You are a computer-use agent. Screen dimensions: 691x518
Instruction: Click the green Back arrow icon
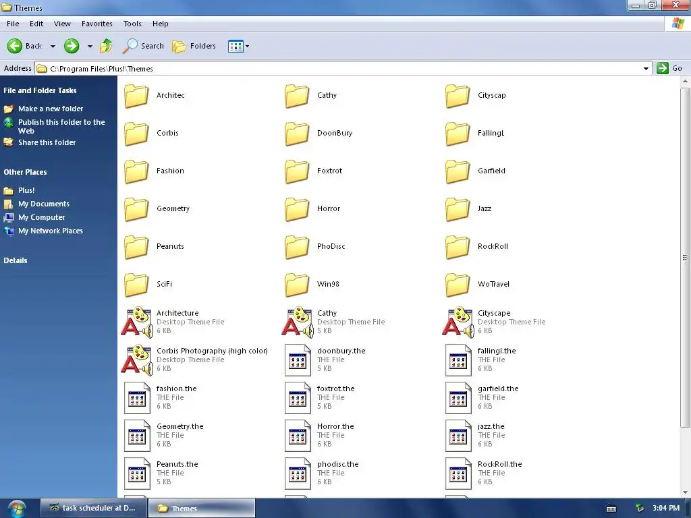click(x=15, y=46)
